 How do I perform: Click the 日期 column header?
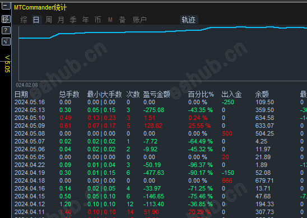pos(21,94)
